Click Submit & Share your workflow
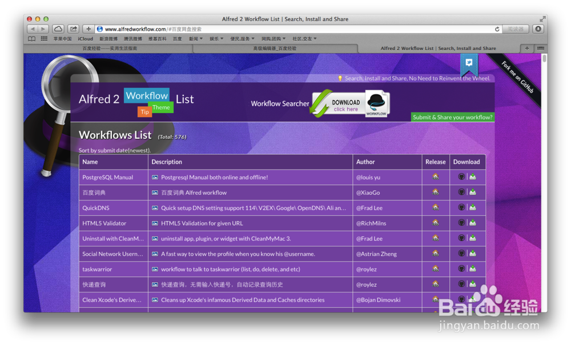Image resolution: width=571 pixels, height=345 pixels. pyautogui.click(x=453, y=117)
